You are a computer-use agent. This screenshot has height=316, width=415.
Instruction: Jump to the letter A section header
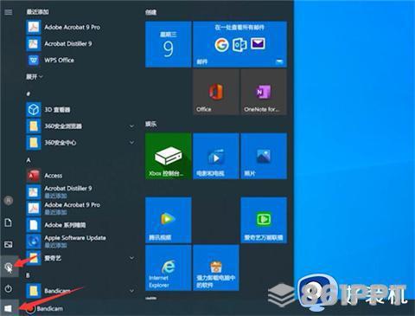pos(29,160)
